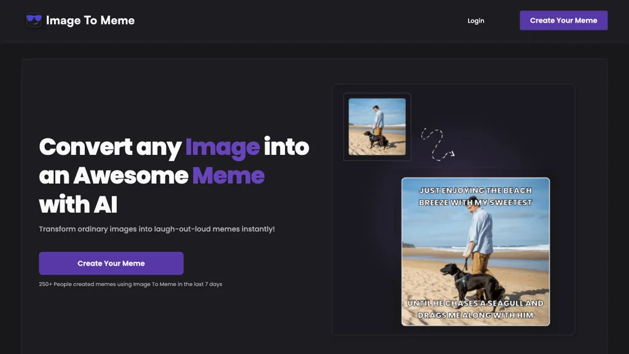
Task: Select the small beach photo thumbnail
Action: point(377,126)
